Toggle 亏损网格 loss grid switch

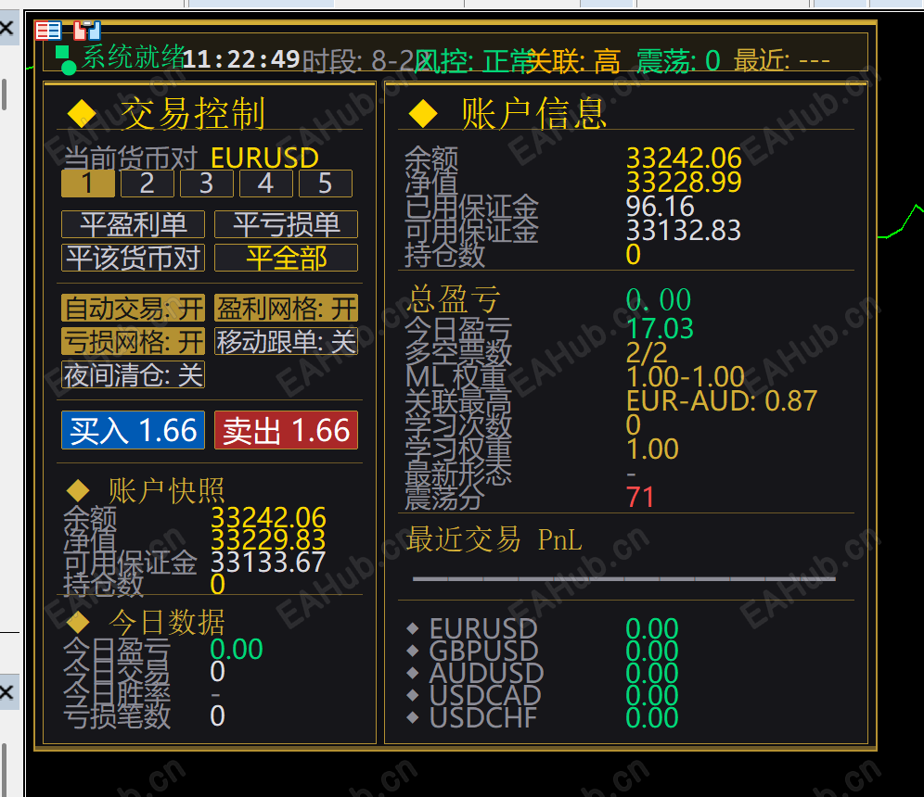pyautogui.click(x=134, y=341)
